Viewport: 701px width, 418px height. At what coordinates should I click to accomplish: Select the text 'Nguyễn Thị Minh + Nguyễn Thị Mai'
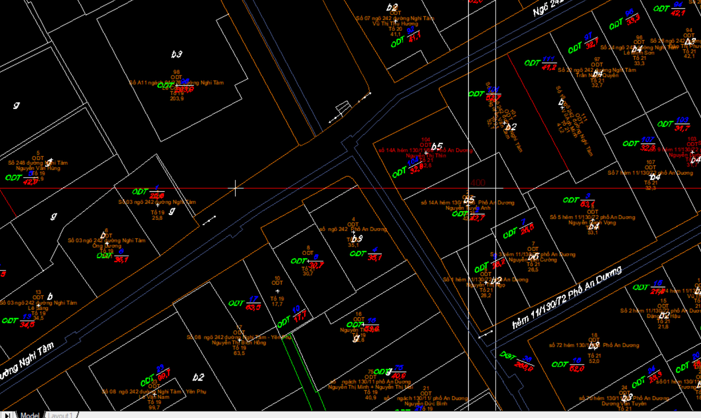tap(370, 387)
